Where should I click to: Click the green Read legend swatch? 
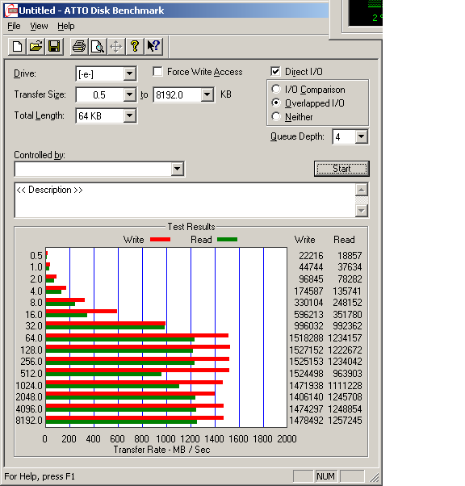click(227, 239)
